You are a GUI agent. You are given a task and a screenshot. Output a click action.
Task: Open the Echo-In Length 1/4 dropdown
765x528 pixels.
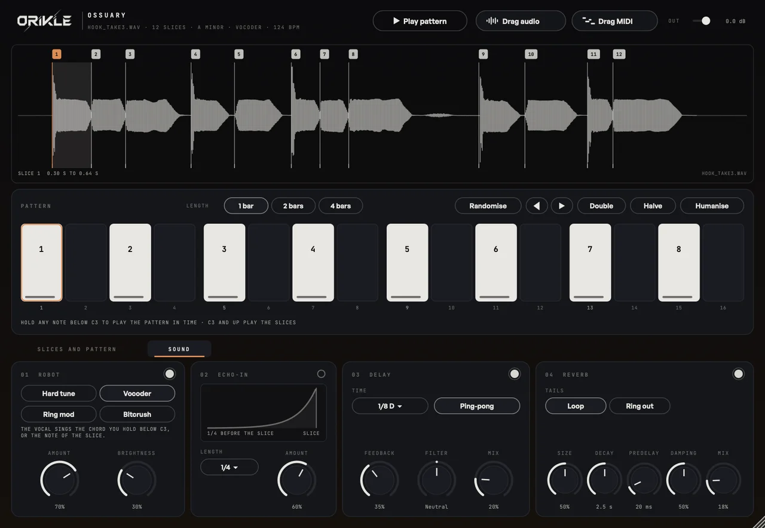[229, 467]
